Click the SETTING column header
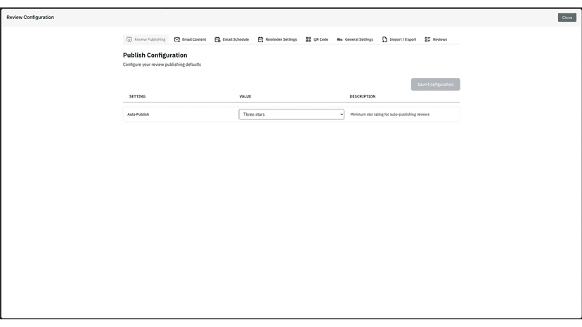Screen dimensions: 582x327 137,96
